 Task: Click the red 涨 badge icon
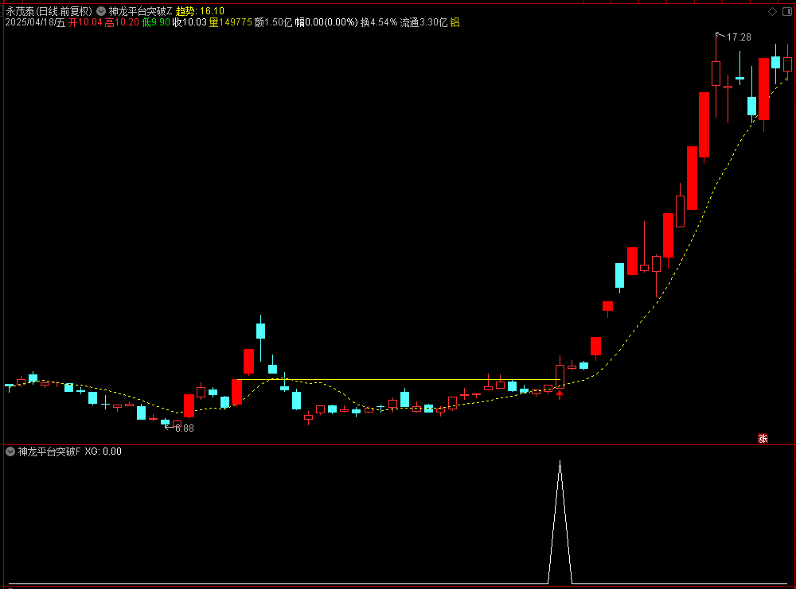coord(763,439)
